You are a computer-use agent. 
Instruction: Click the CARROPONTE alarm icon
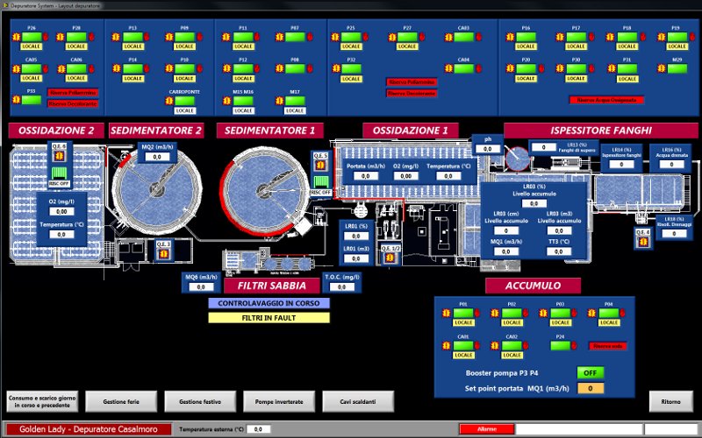click(x=169, y=101)
